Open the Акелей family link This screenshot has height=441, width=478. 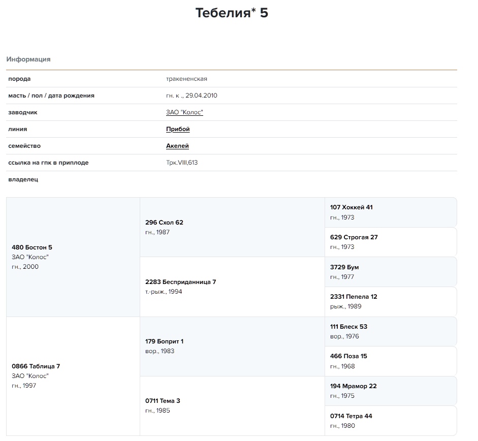click(177, 146)
